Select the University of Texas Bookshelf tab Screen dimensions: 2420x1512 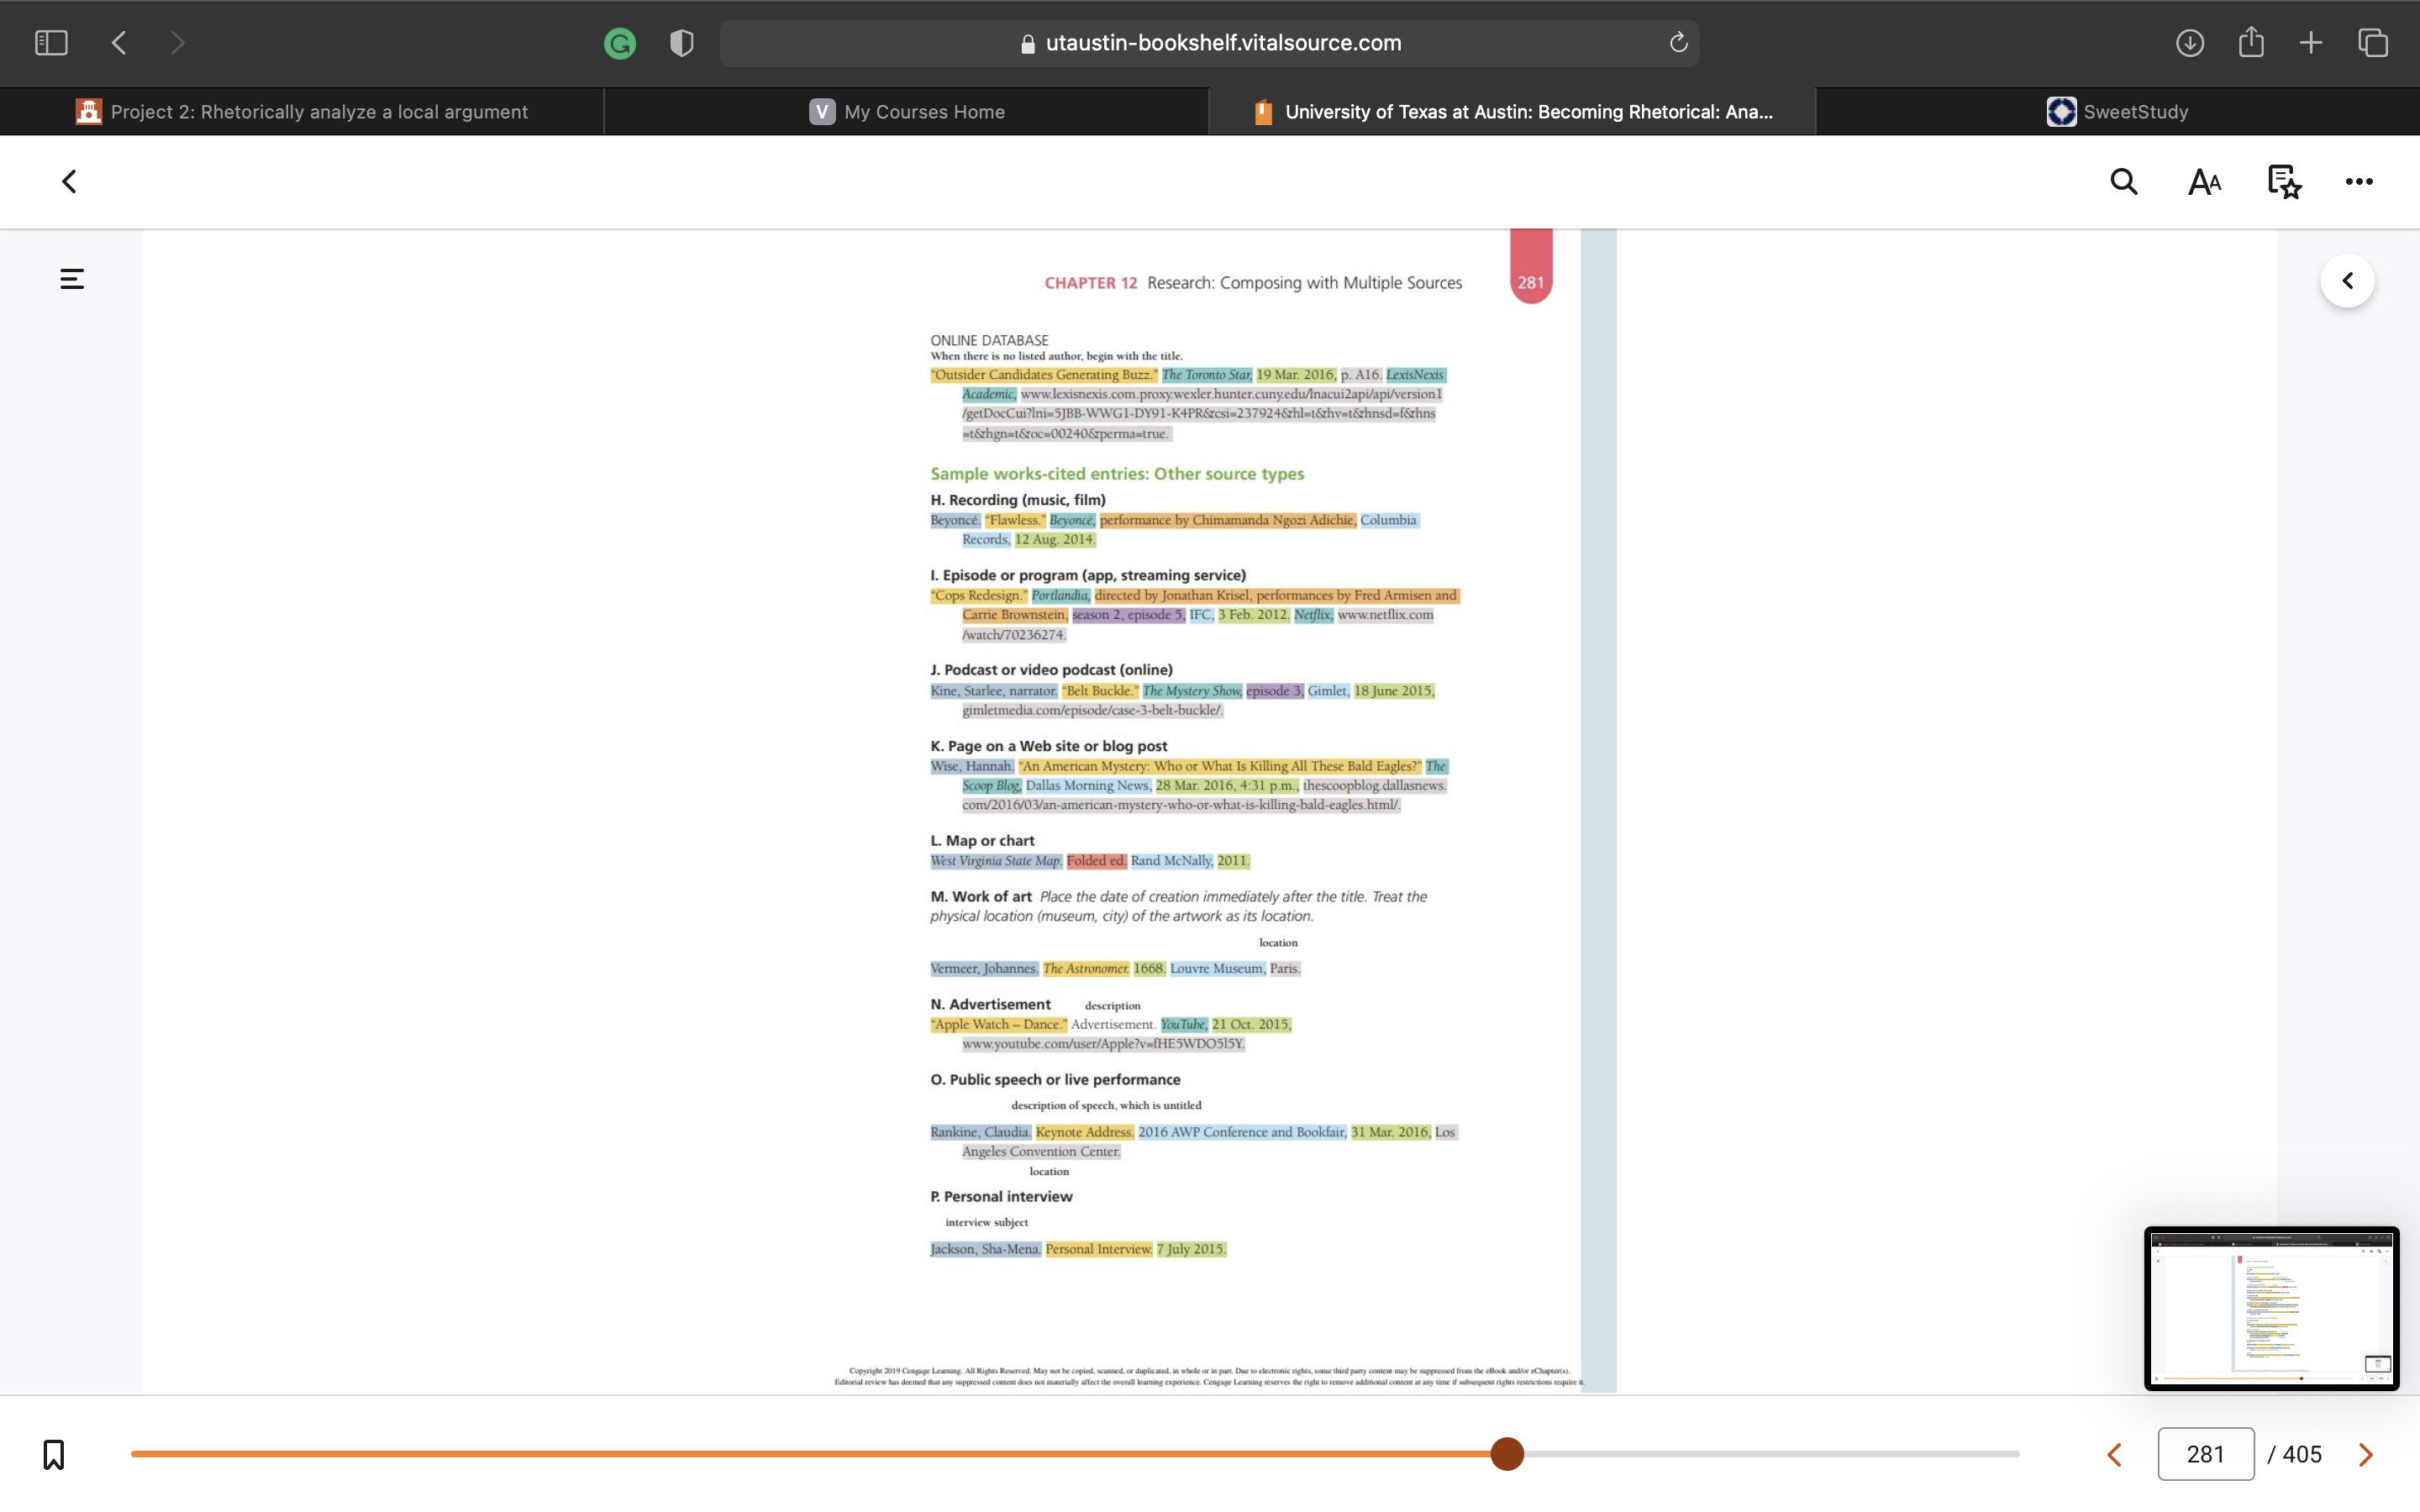click(1512, 112)
